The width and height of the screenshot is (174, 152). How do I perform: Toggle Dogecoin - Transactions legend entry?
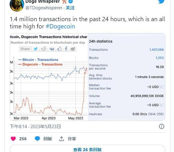[x=40, y=64]
